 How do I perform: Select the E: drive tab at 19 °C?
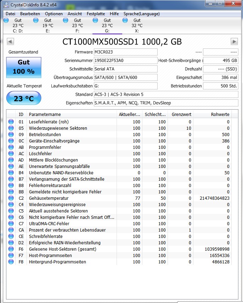pyautogui.click(x=48, y=25)
